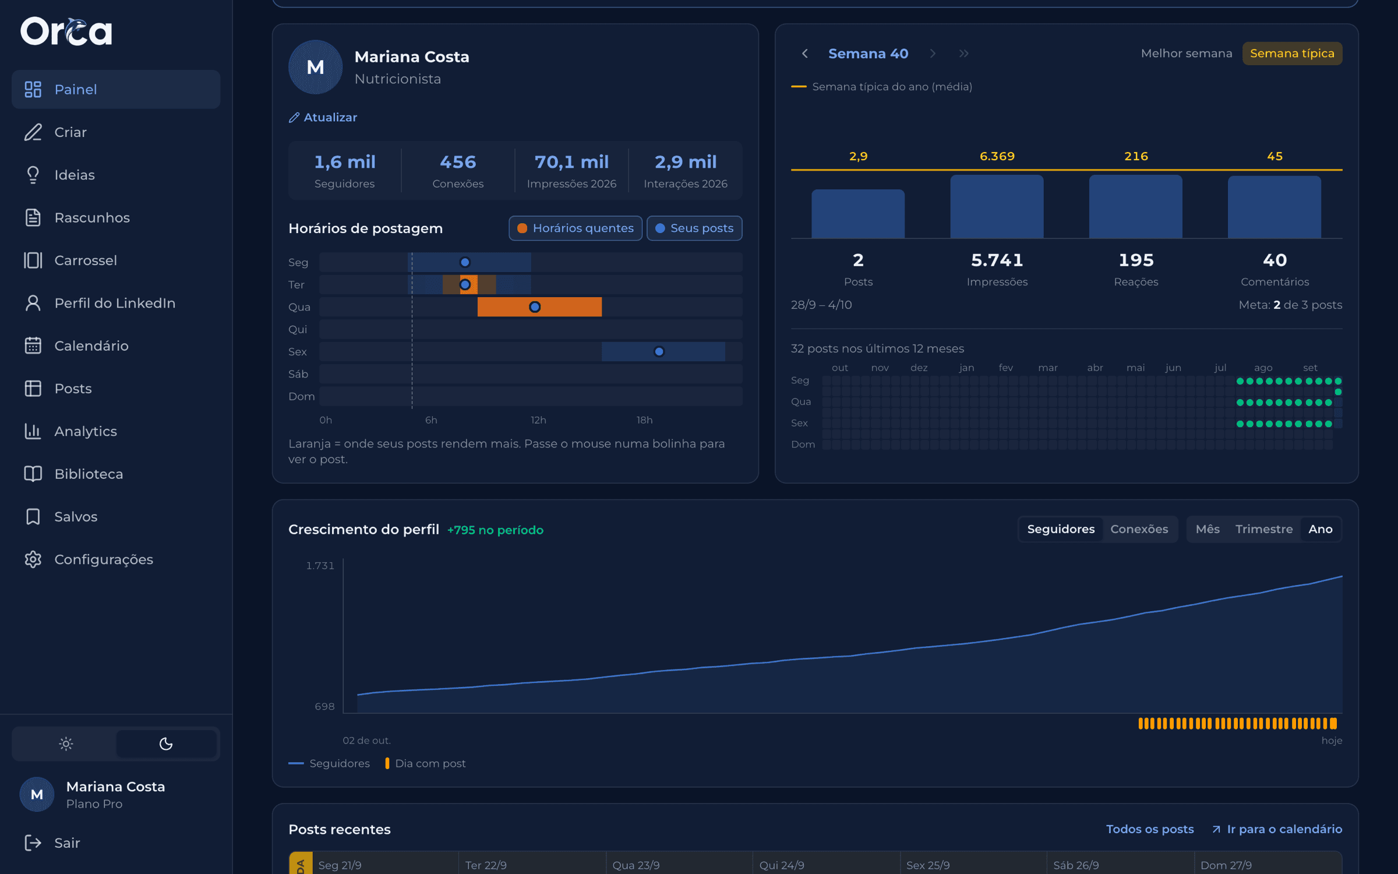The height and width of the screenshot is (874, 1398).
Task: Click the Atualizar pencil icon
Action: click(x=294, y=118)
